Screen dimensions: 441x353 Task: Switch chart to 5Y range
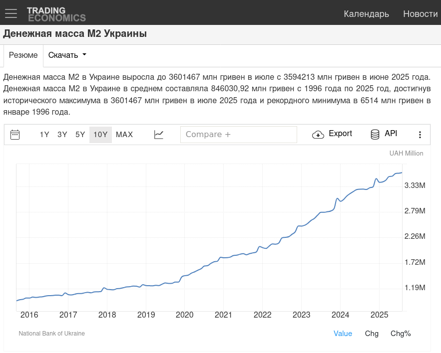click(x=80, y=135)
